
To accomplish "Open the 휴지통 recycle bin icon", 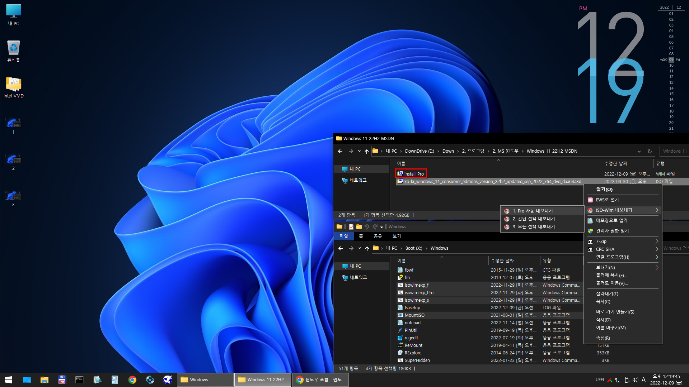I will point(14,51).
